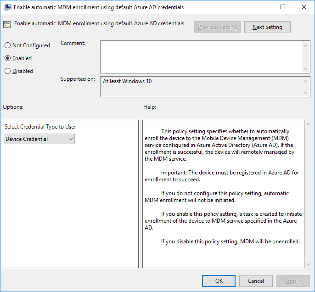315x292 pixels.
Task: Click the Supported on scroll up arrow
Action: point(305,81)
